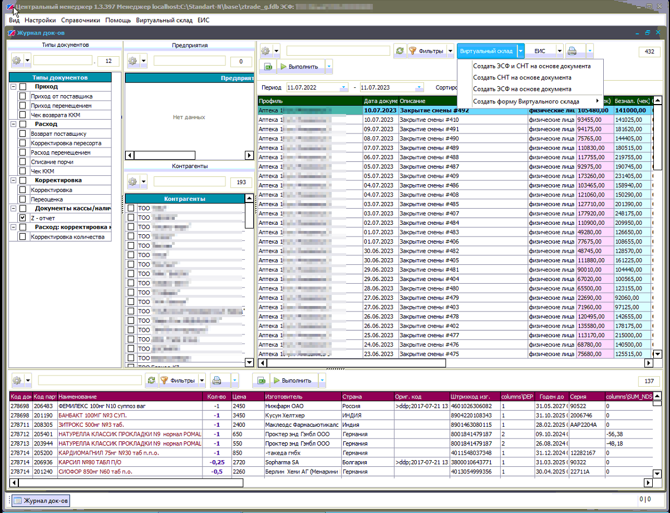Click top Выполнить button

pos(300,67)
